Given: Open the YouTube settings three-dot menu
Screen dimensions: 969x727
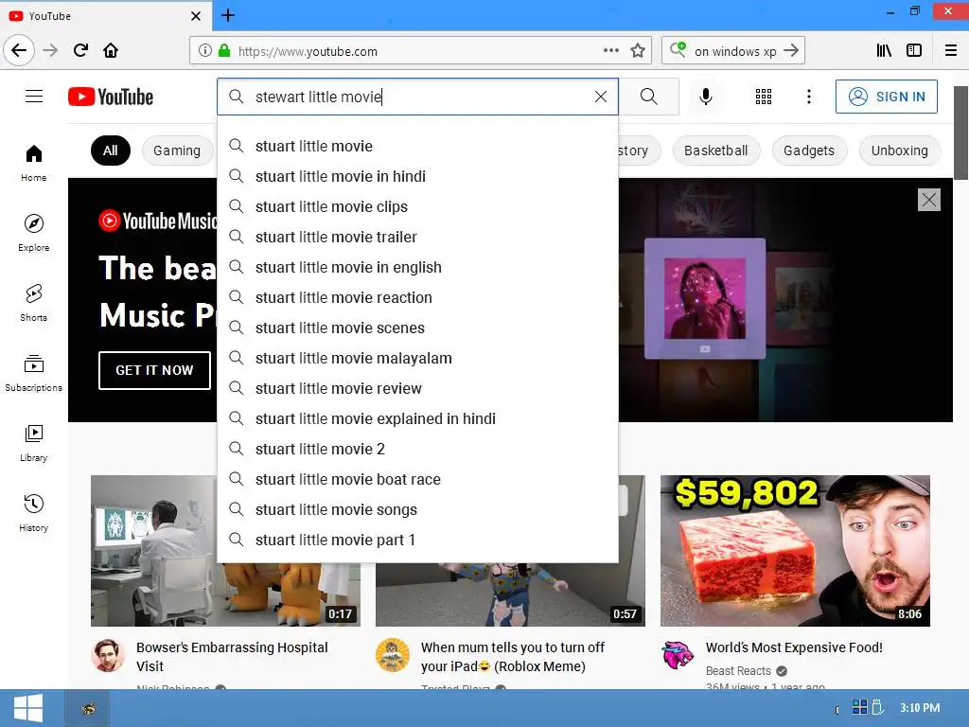Looking at the screenshot, I should tap(809, 97).
